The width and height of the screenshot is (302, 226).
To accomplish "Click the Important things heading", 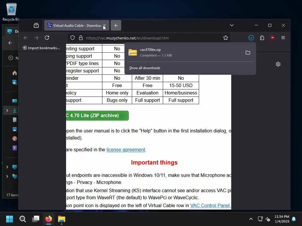I will [x=154, y=162].
